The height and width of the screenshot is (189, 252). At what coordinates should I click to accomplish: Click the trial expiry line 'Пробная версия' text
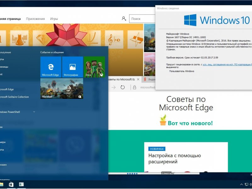(x=192, y=58)
